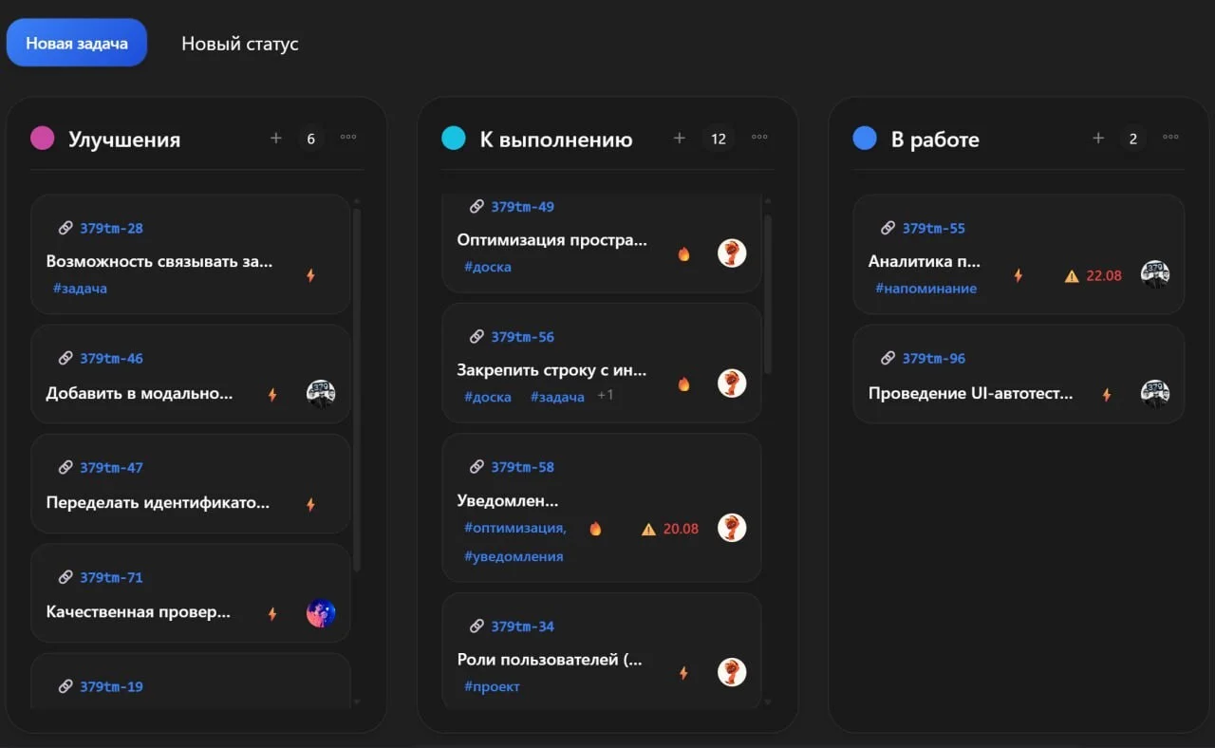Click the warning triangle next to 20.08
The width and height of the screenshot is (1215, 748).
point(648,529)
